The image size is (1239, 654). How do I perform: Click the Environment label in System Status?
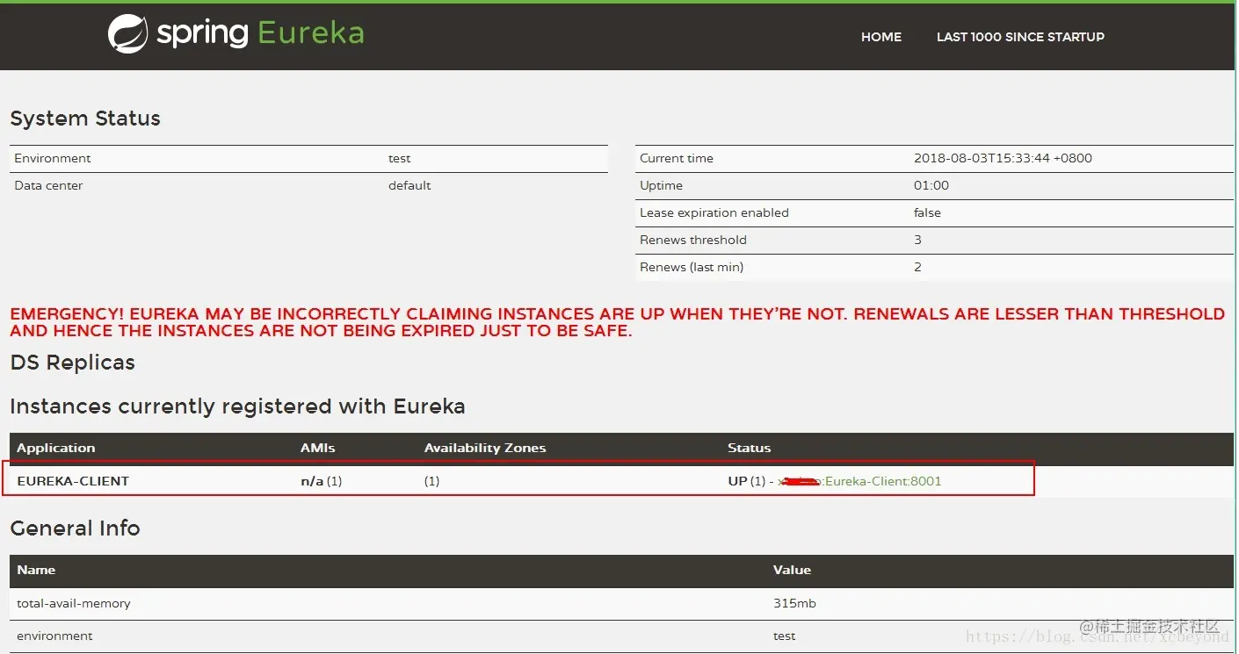(x=53, y=159)
